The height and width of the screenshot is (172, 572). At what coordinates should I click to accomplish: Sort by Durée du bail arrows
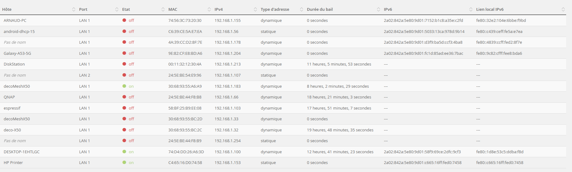(x=378, y=10)
